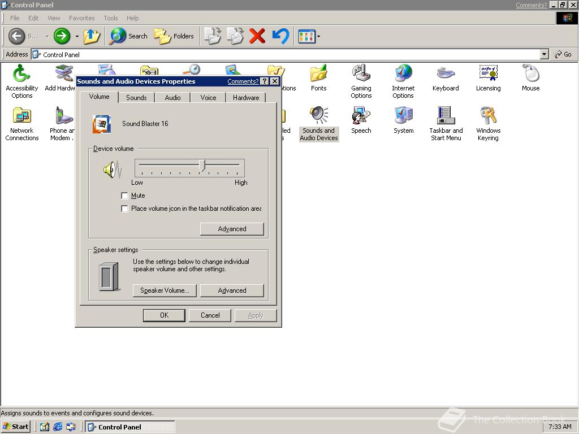The height and width of the screenshot is (434, 579).
Task: Open Accessibility Options icon
Action: tap(22, 81)
